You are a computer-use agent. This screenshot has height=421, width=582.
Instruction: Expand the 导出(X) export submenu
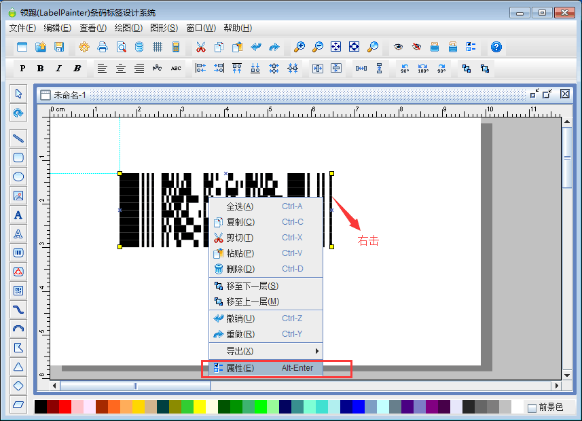266,351
